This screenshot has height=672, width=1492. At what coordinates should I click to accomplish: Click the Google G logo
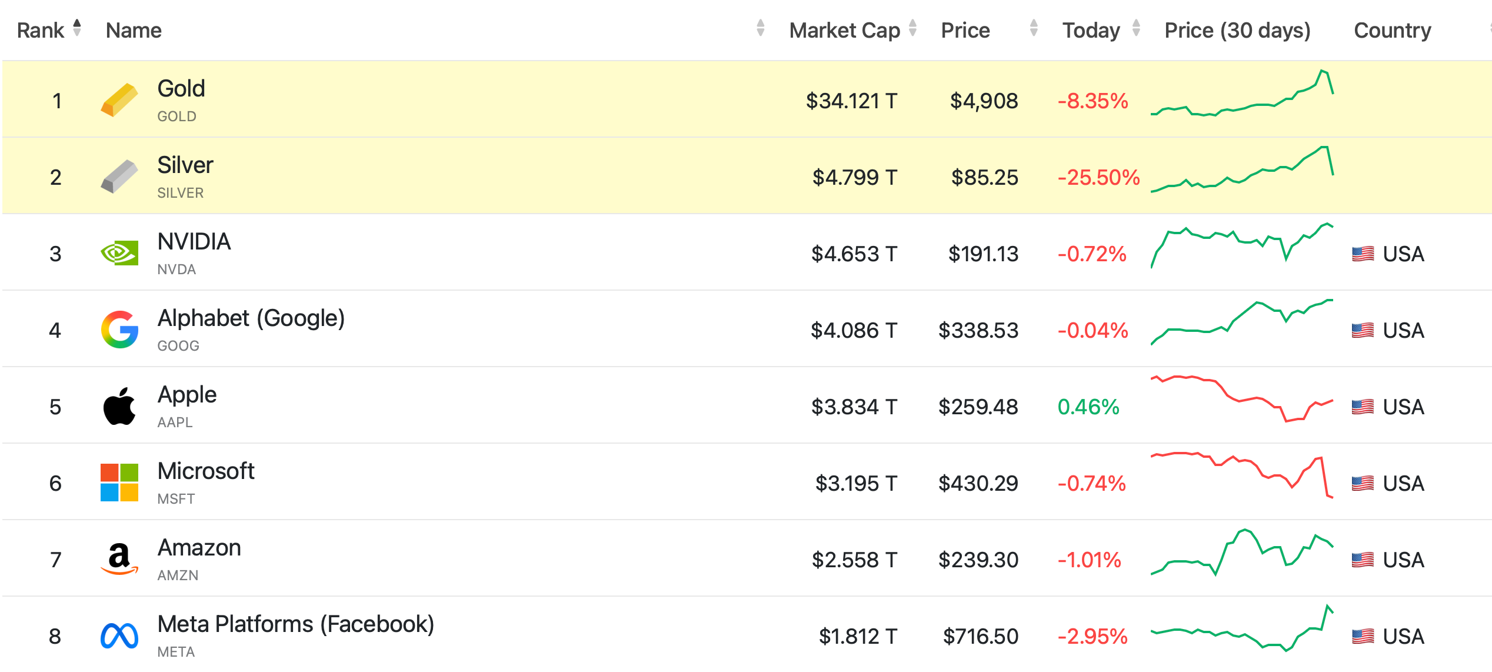[119, 330]
